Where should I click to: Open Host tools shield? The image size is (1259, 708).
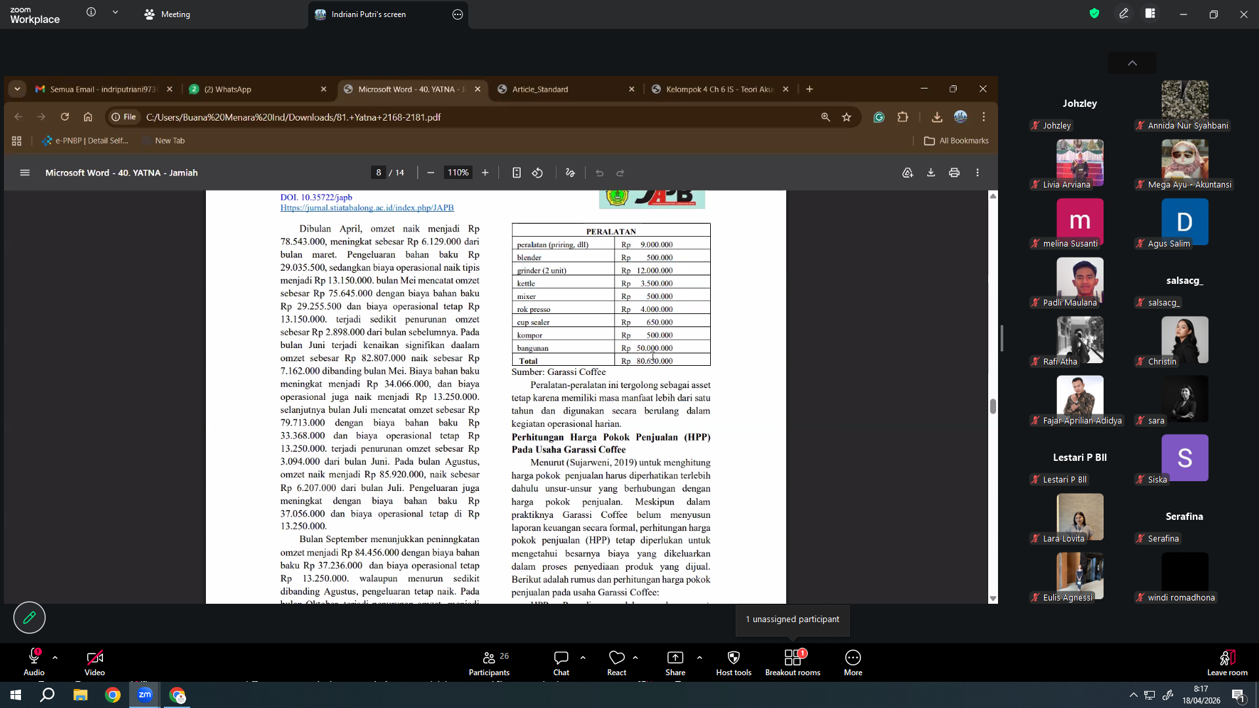[x=734, y=662]
